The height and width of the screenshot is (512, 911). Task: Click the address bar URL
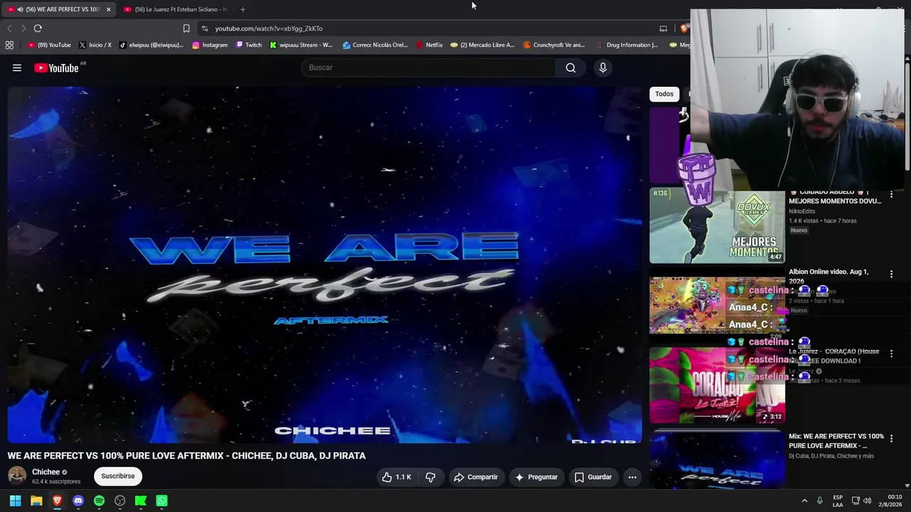[269, 28]
